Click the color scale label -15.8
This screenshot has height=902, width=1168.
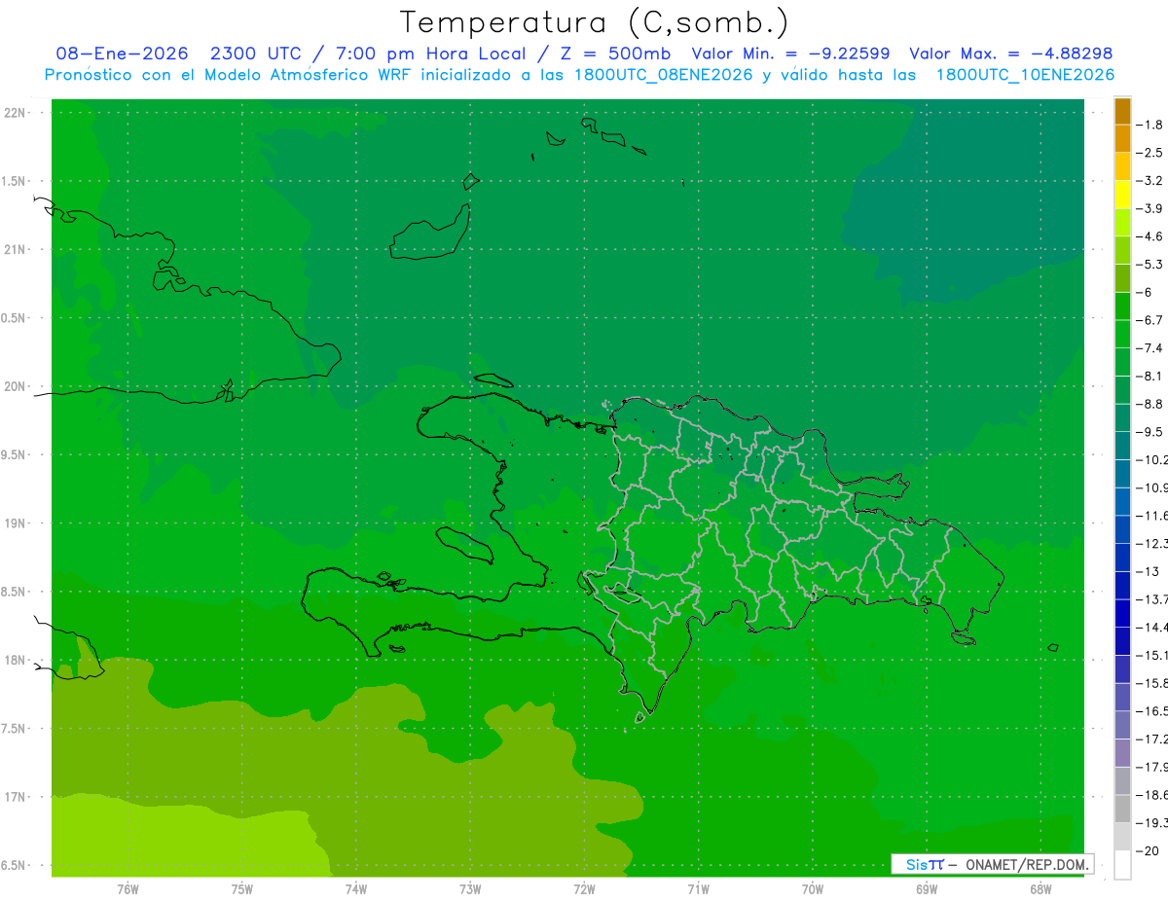point(1153,683)
